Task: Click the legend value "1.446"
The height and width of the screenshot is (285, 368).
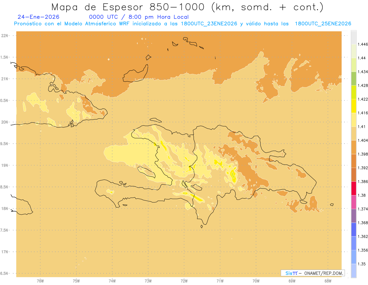Action: click(363, 44)
